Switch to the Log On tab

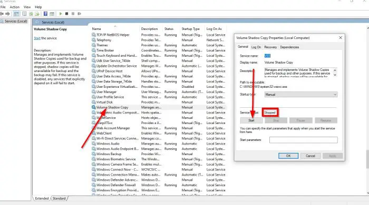pyautogui.click(x=256, y=47)
